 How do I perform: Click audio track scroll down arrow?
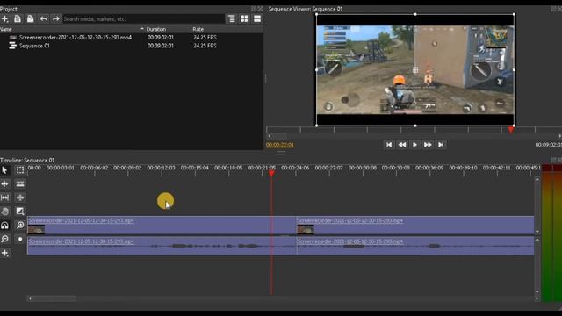537,291
